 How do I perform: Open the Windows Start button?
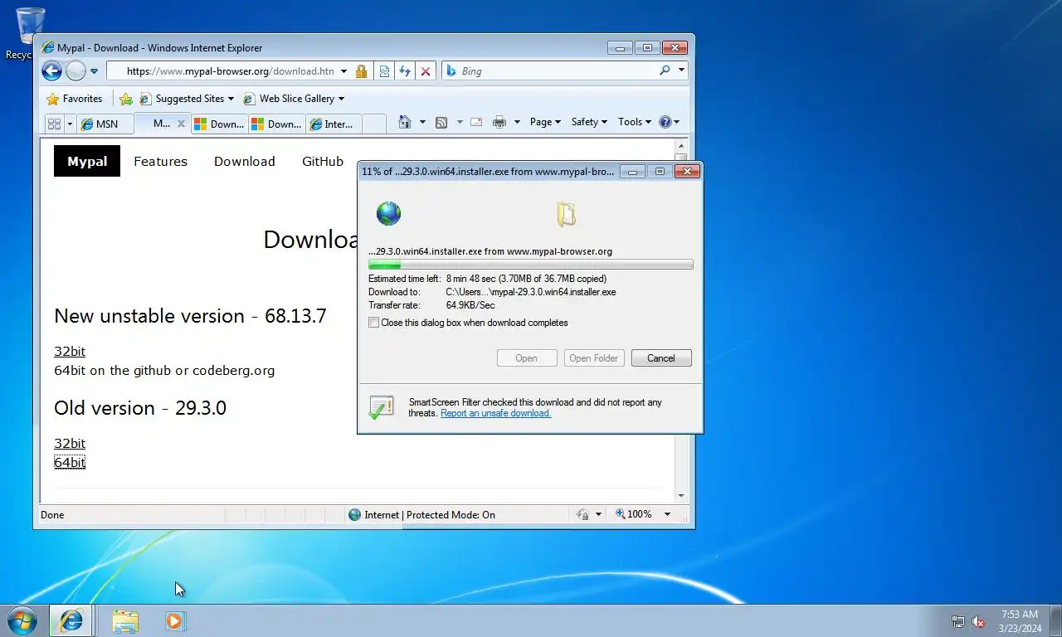[x=22, y=620]
